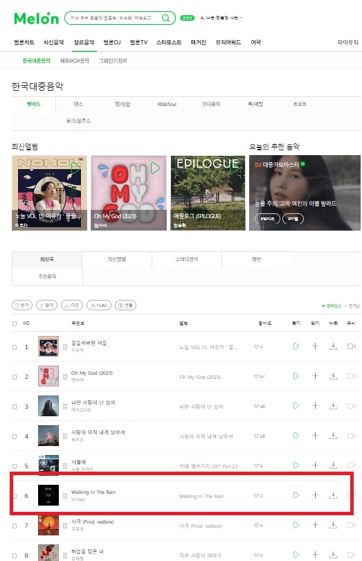The image size is (362, 561).
Task: Click the search magnifier icon
Action: click(165, 18)
